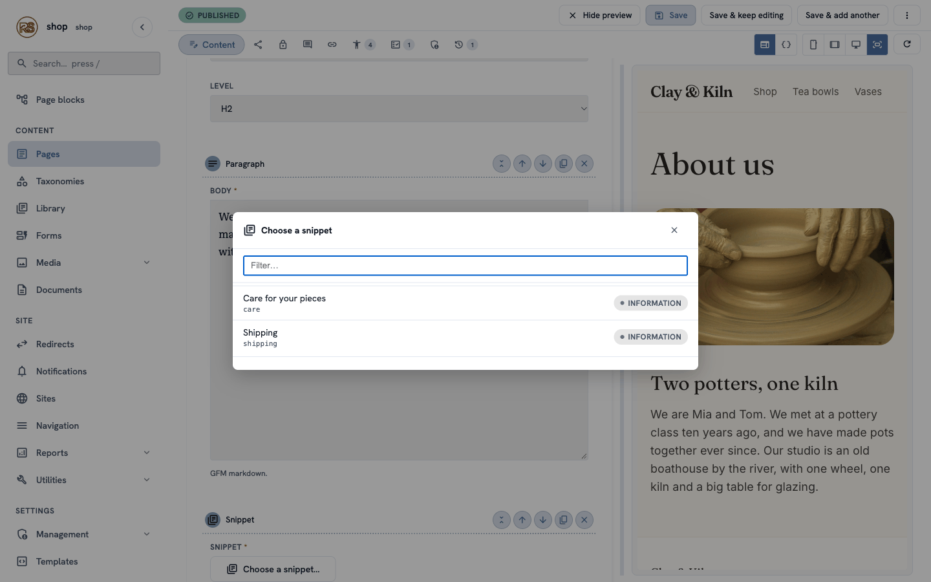Open the Level H2 dropdown
The height and width of the screenshot is (582, 931).
coord(399,109)
